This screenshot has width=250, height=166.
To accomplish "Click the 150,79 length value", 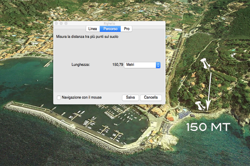I will tap(118, 65).
